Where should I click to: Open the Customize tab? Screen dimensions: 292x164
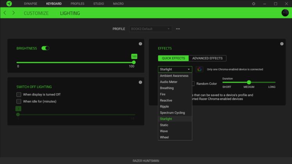(36, 13)
